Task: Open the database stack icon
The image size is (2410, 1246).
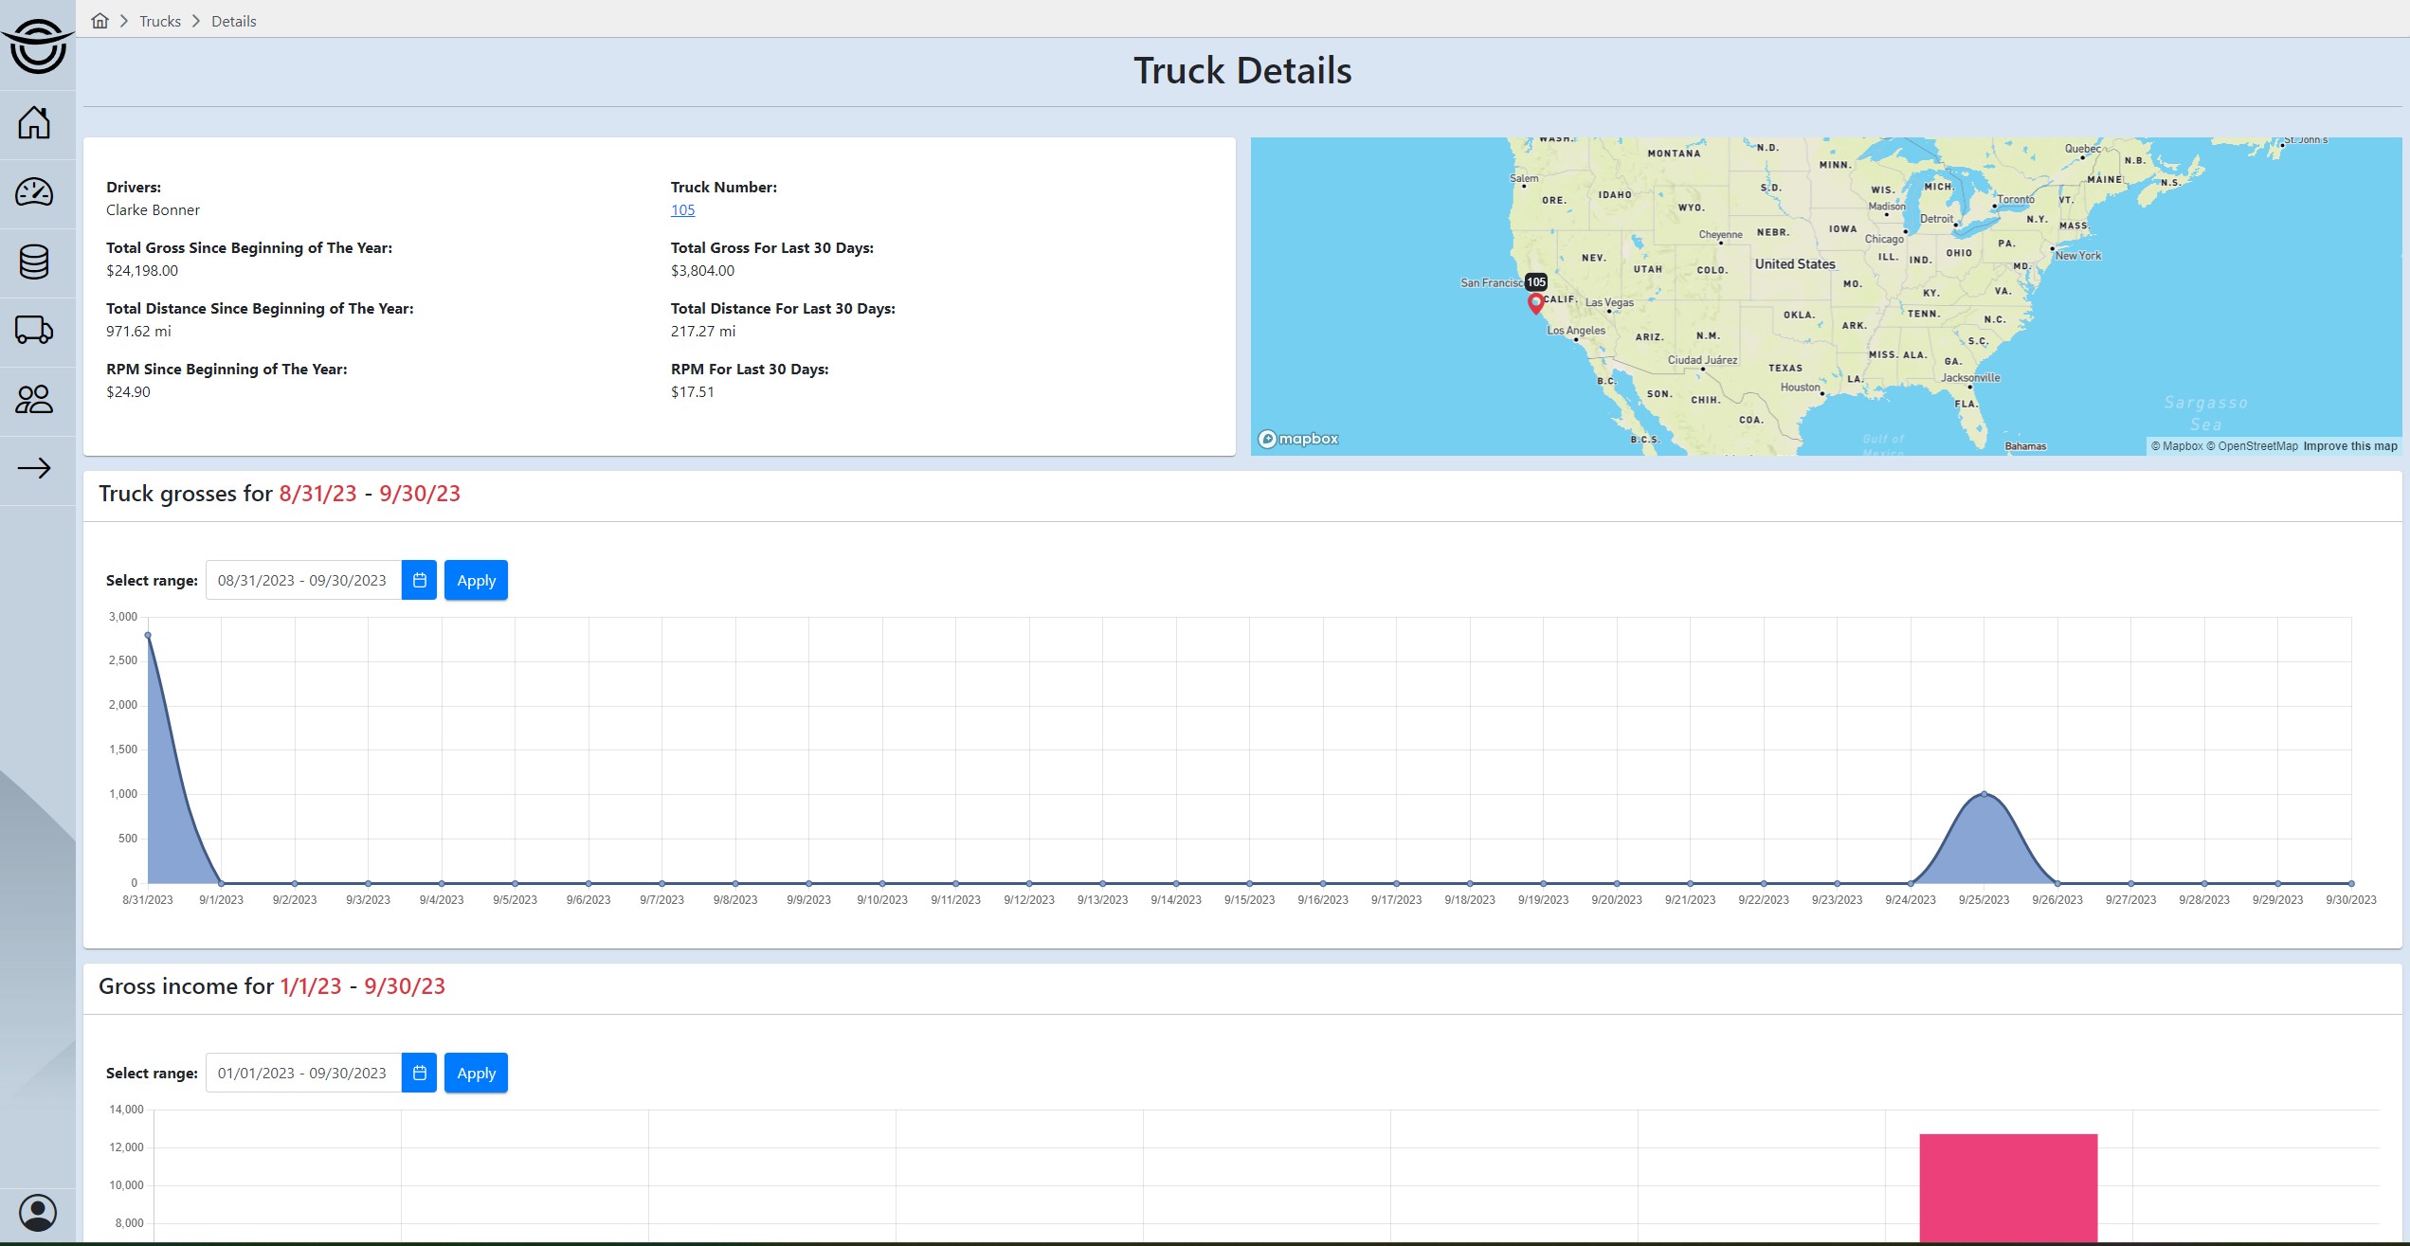Action: [34, 262]
